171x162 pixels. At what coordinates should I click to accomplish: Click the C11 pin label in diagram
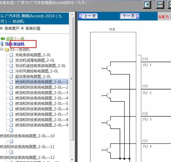pos(145,141)
